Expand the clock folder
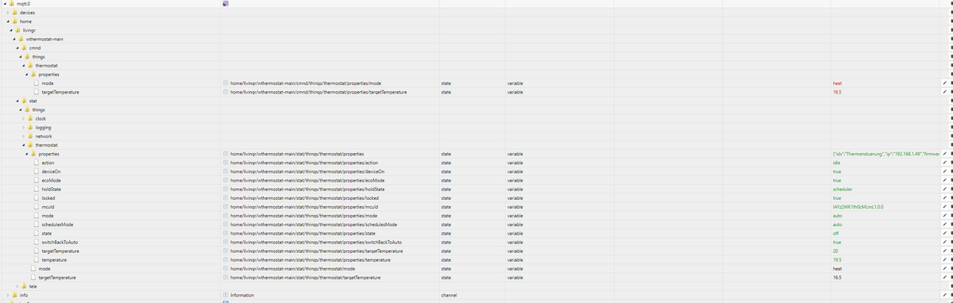This screenshot has width=953, height=303. [23, 118]
